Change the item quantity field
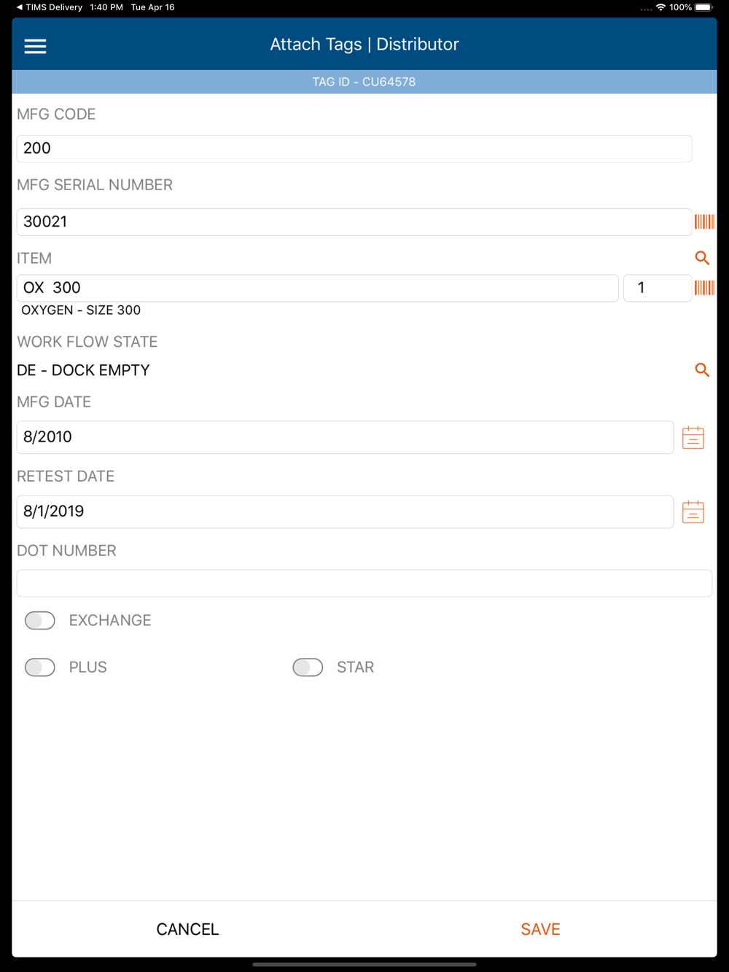The image size is (729, 972). tap(658, 288)
